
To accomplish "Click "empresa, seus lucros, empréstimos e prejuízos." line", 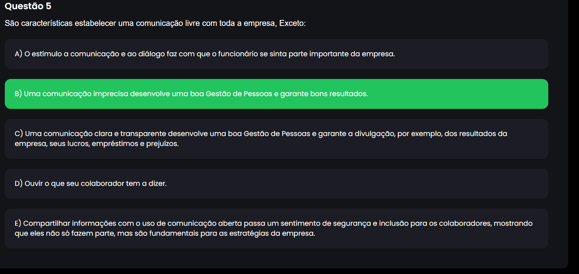I will coord(97,144).
